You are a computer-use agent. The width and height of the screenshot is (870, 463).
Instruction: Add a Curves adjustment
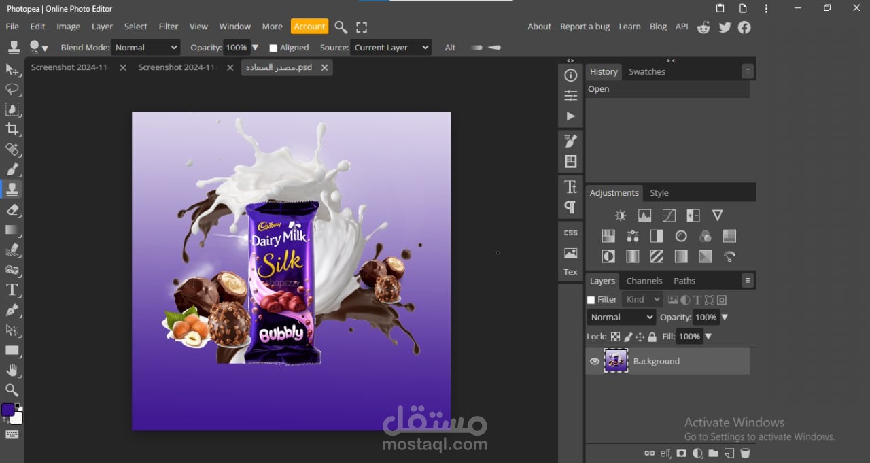tap(669, 216)
